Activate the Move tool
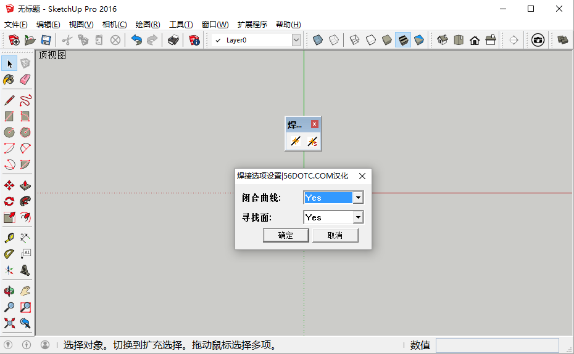The width and height of the screenshot is (574, 354). coord(9,185)
